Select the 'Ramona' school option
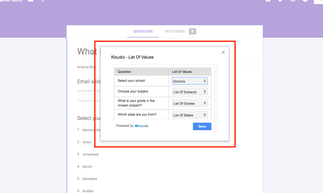Screen dimensions: 323x193 click(x=91, y=130)
